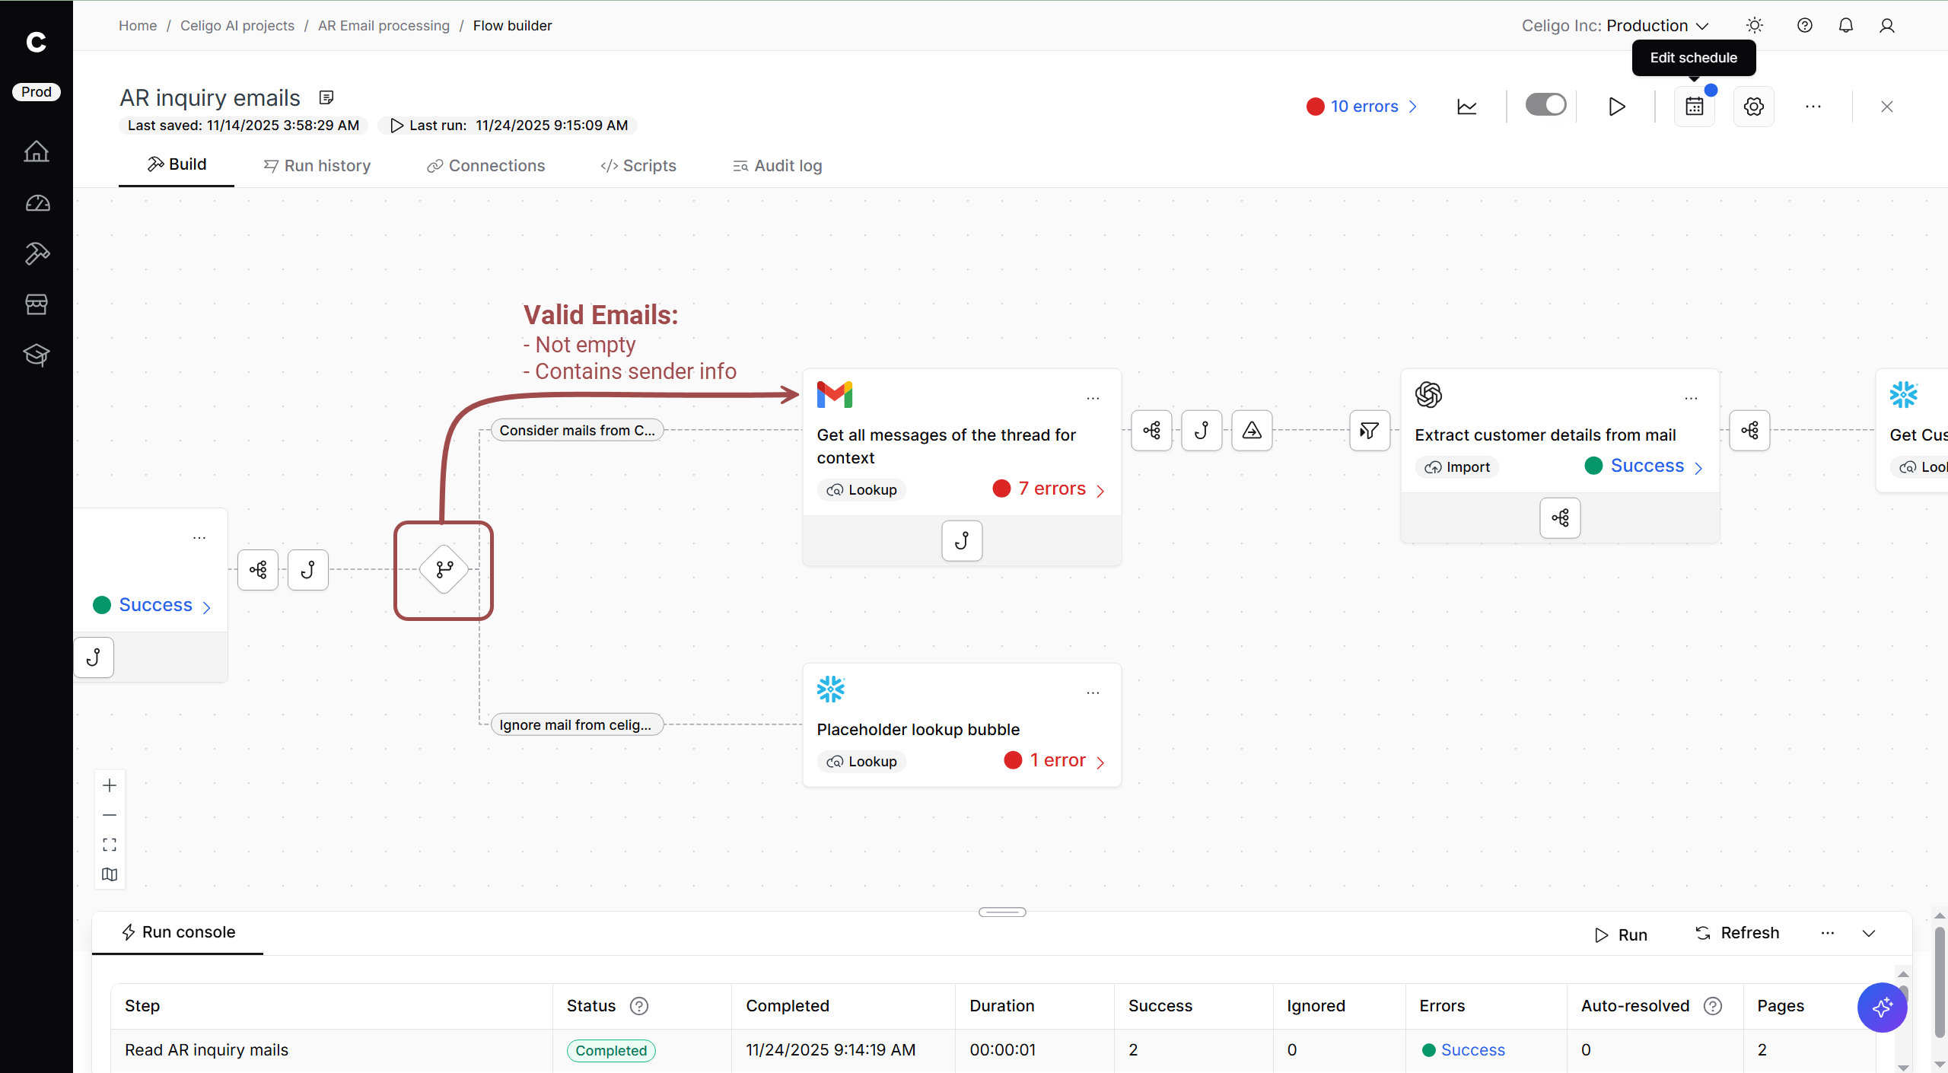Open the flow analytics chart icon

[1466, 107]
